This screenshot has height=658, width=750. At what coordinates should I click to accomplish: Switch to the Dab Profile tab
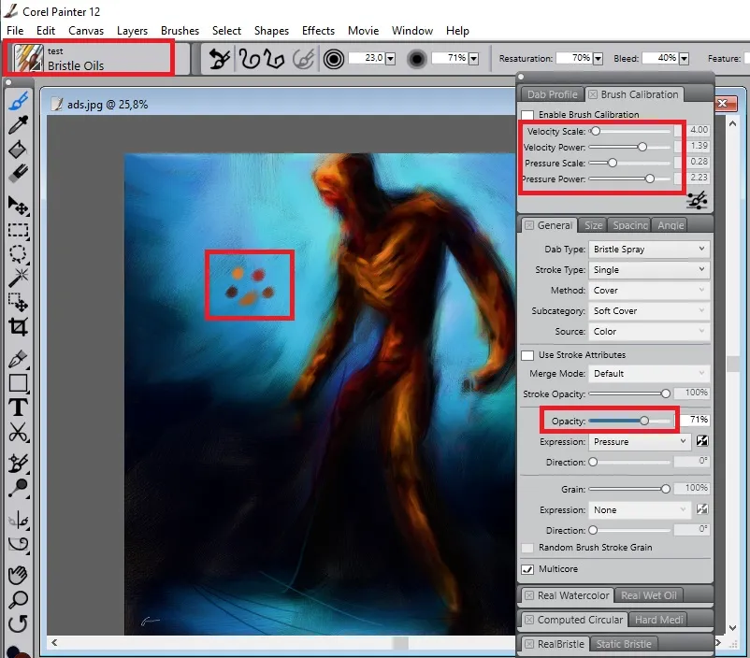[553, 94]
